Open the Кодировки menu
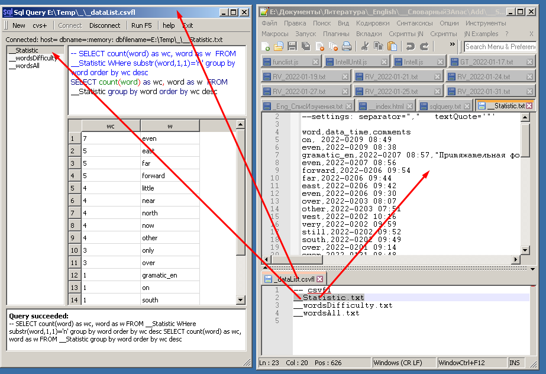Screen dimensions: 546x374 pyautogui.click(x=373, y=23)
